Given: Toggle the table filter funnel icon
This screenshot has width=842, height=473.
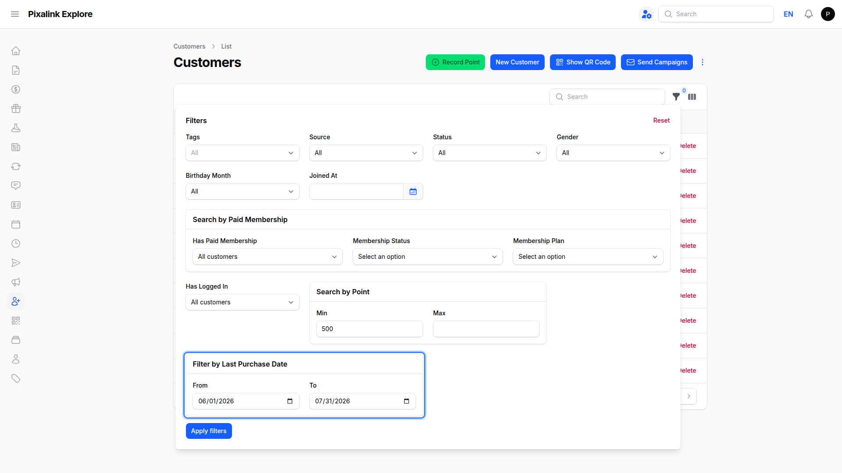Looking at the screenshot, I should [676, 97].
